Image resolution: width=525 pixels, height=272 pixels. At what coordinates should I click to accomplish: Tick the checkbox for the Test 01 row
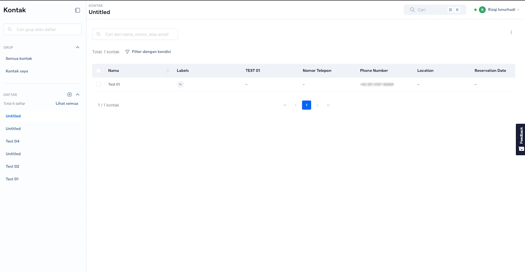98,84
